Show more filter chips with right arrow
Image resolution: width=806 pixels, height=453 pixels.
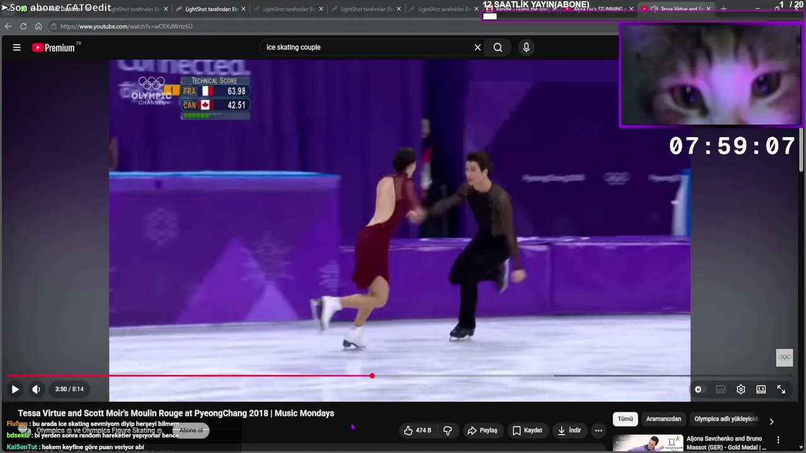click(x=771, y=422)
